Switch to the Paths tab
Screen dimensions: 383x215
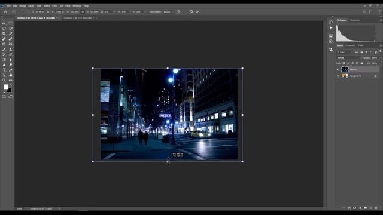361,45
